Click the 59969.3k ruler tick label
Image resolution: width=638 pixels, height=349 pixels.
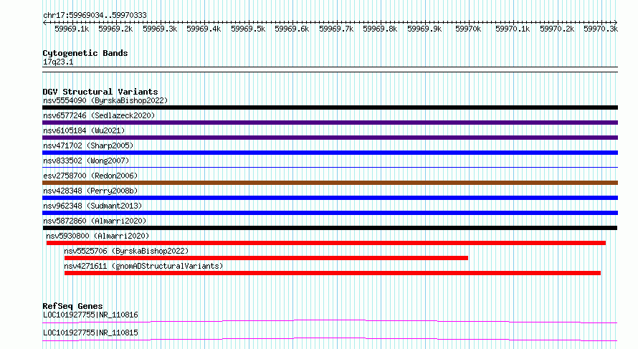160,29
